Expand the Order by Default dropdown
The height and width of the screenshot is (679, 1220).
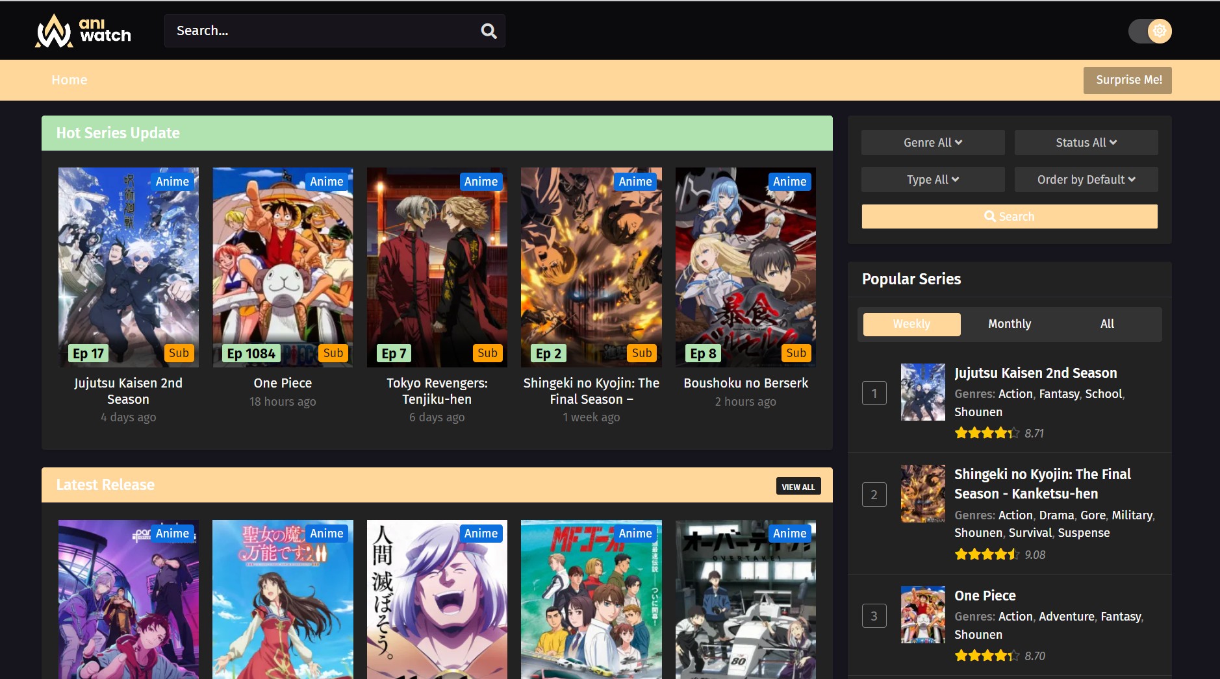coord(1086,179)
